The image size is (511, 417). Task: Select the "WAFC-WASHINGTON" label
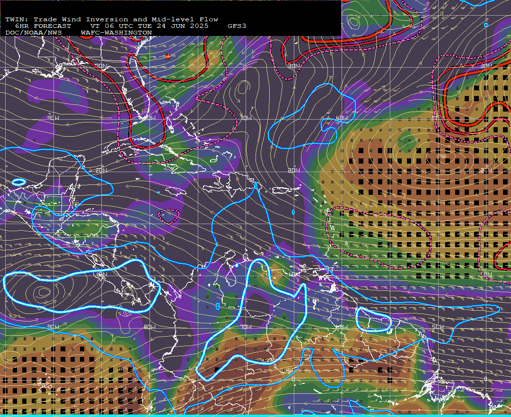[x=116, y=33]
